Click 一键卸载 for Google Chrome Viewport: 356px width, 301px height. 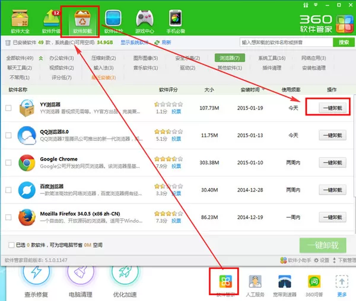pyautogui.click(x=333, y=162)
